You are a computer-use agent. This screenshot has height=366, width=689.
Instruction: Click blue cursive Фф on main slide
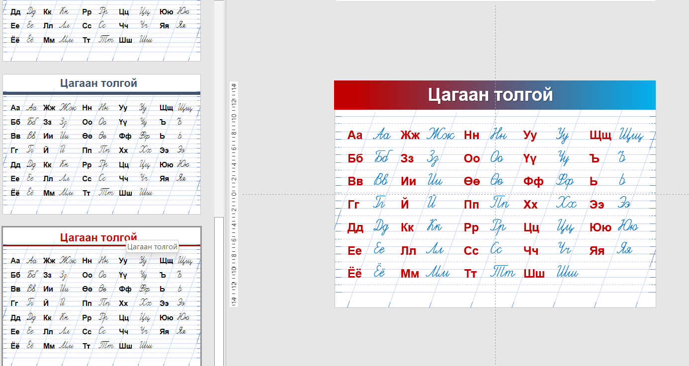tap(566, 180)
